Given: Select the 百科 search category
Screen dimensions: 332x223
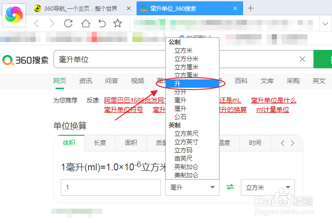Looking at the screenshot, I should [241, 81].
